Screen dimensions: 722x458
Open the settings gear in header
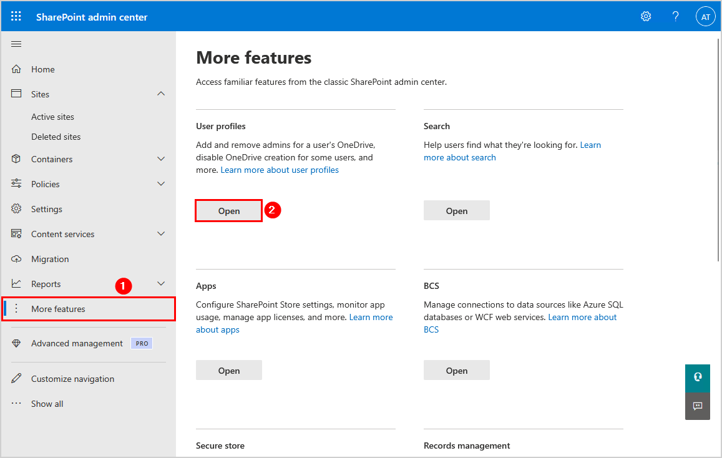pyautogui.click(x=646, y=17)
